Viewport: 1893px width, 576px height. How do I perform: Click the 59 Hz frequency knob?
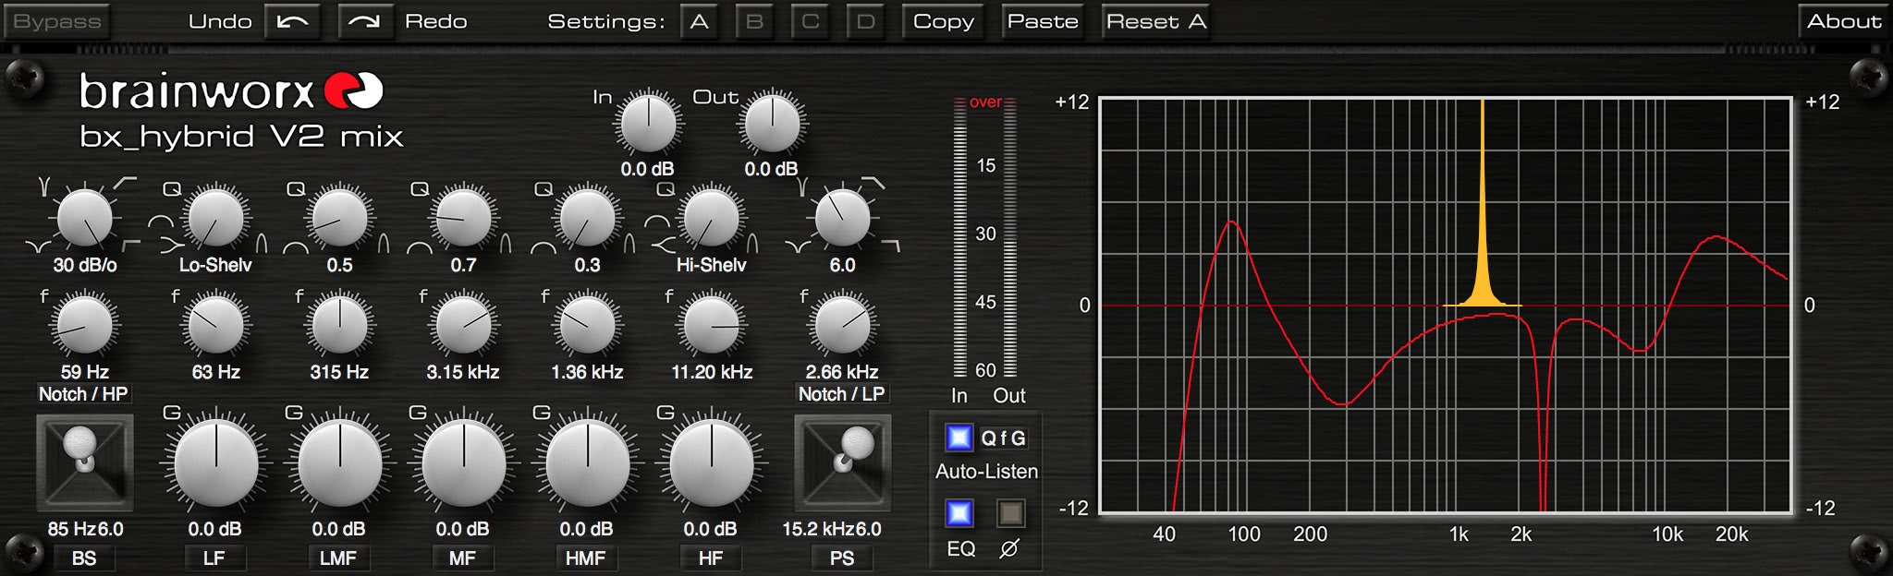pyautogui.click(x=84, y=325)
